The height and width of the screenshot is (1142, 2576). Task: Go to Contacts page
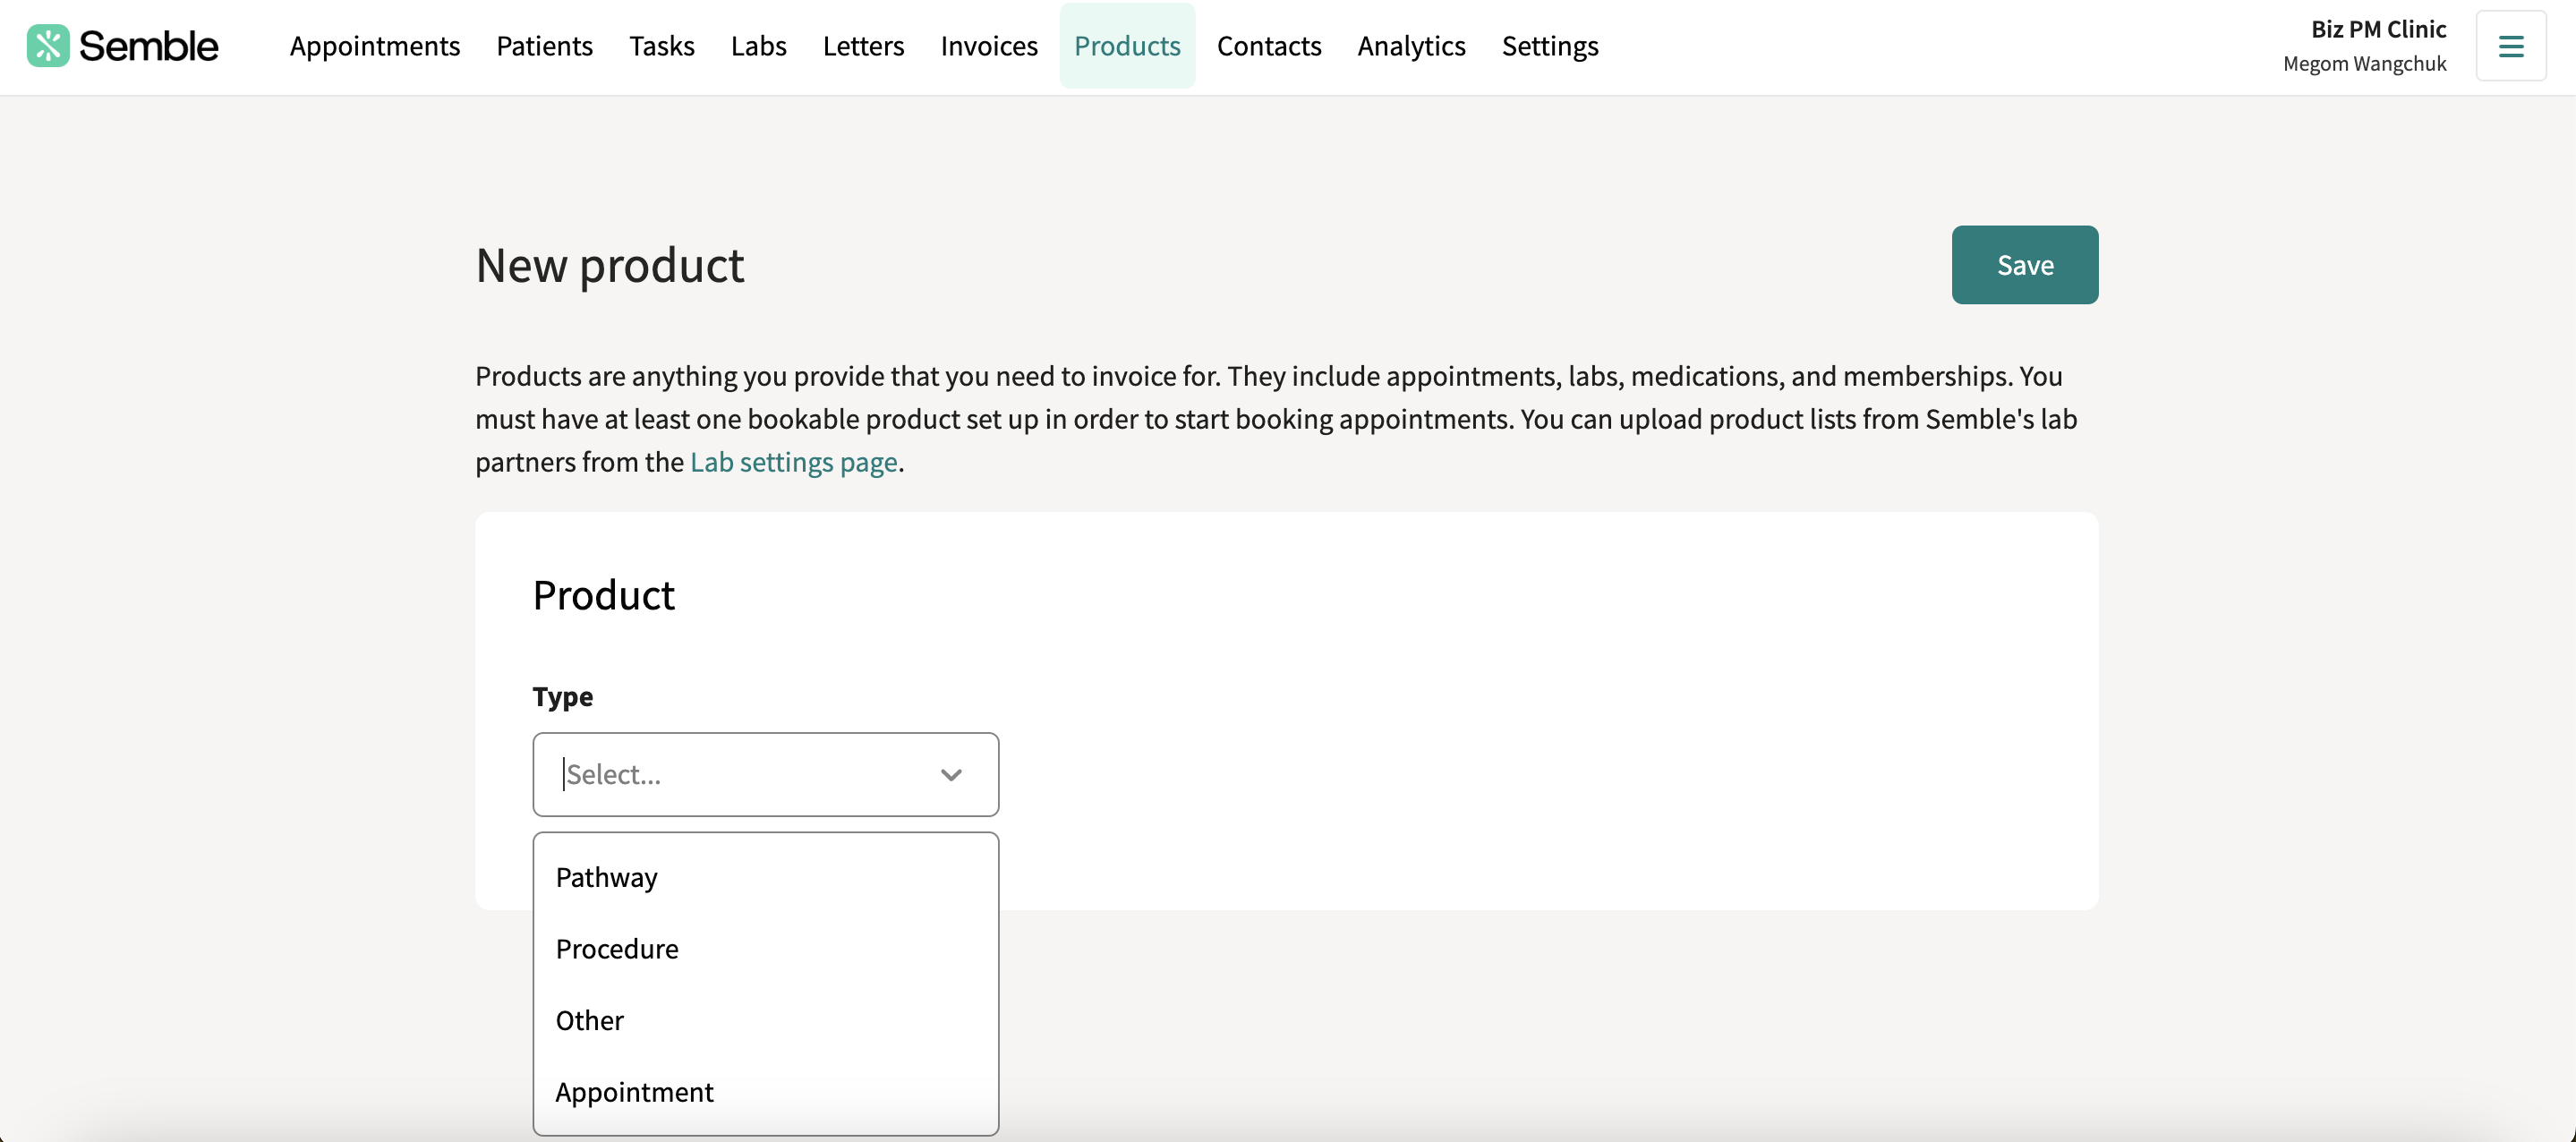[1269, 46]
